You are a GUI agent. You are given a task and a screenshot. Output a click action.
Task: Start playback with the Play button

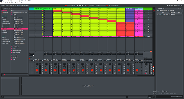78,6
